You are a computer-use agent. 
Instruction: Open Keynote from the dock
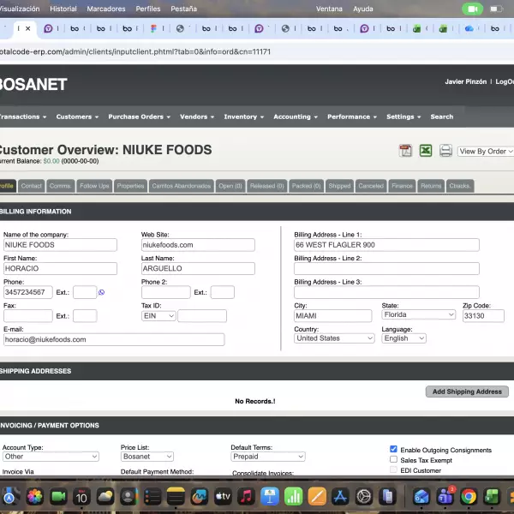[270, 497]
